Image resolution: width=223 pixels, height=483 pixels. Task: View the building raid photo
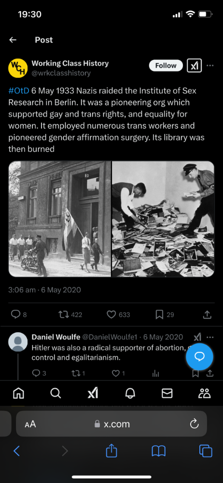pos(60,219)
